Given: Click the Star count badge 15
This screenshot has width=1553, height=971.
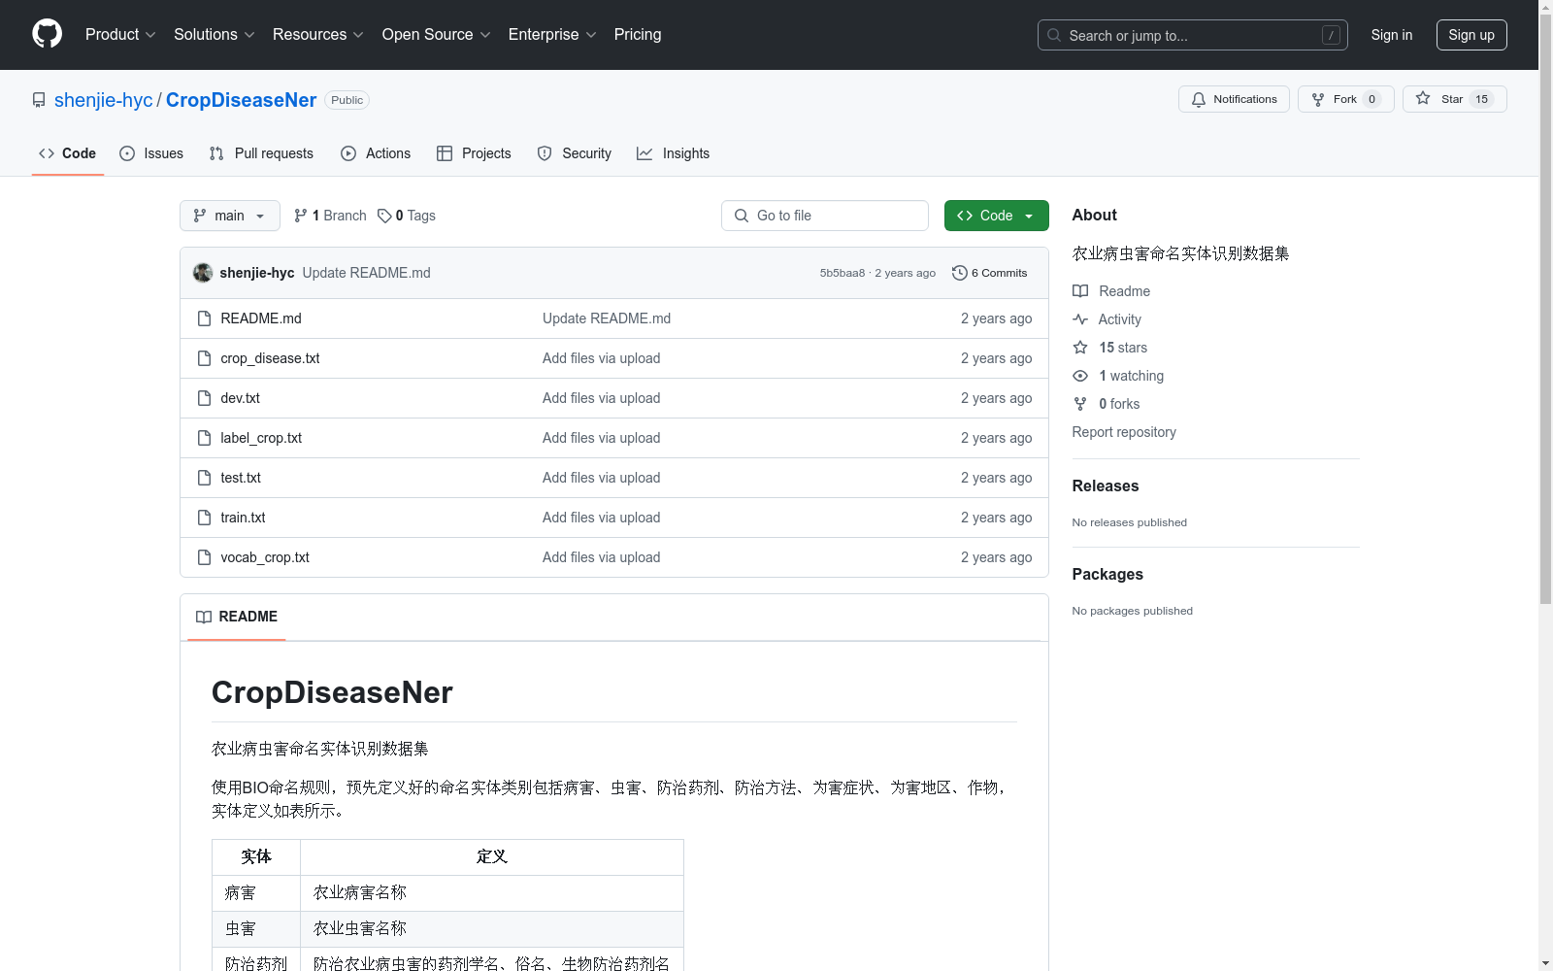Looking at the screenshot, I should 1481,99.
